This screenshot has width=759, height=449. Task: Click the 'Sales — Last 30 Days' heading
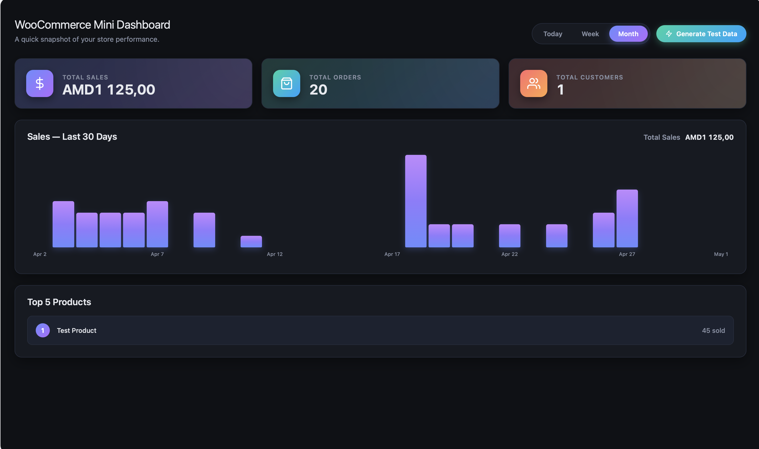(72, 137)
